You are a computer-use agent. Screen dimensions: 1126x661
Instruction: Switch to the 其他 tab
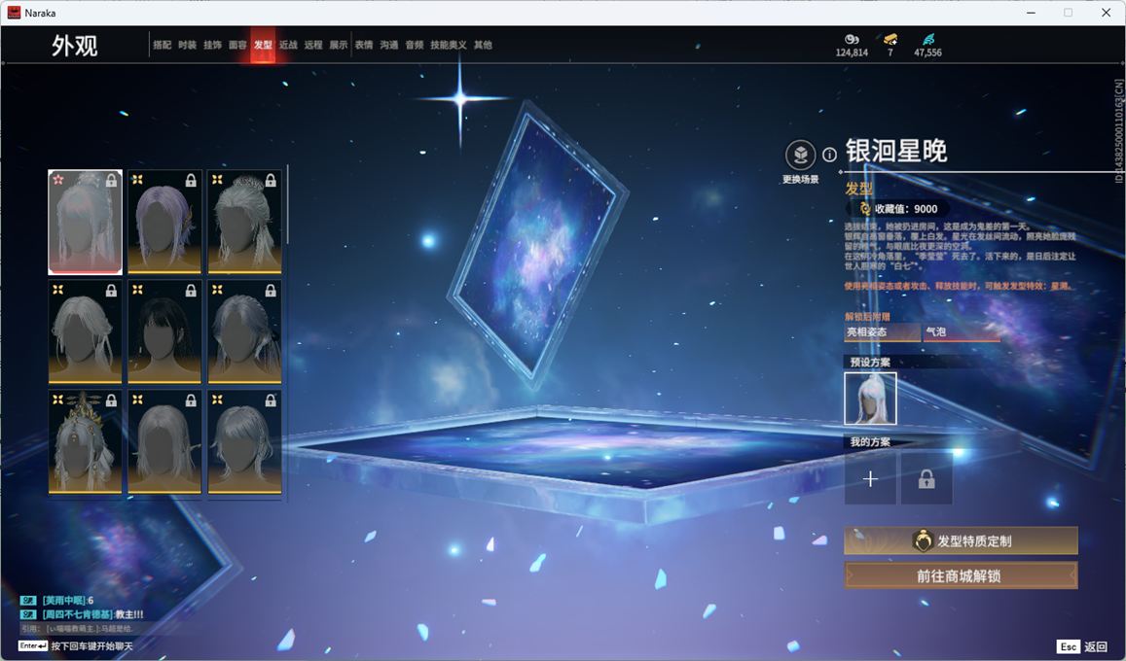pyautogui.click(x=484, y=45)
